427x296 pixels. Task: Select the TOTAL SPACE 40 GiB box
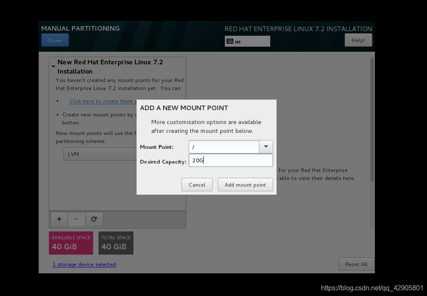tap(116, 243)
